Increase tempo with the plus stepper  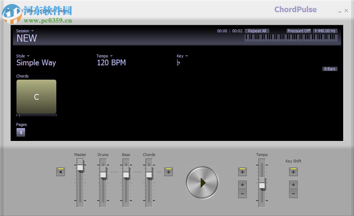242,185
